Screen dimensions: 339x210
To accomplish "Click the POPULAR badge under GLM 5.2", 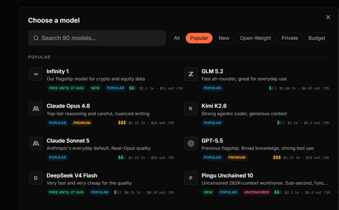I will click(x=212, y=88).
